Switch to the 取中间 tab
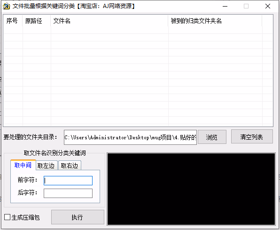 (23, 165)
